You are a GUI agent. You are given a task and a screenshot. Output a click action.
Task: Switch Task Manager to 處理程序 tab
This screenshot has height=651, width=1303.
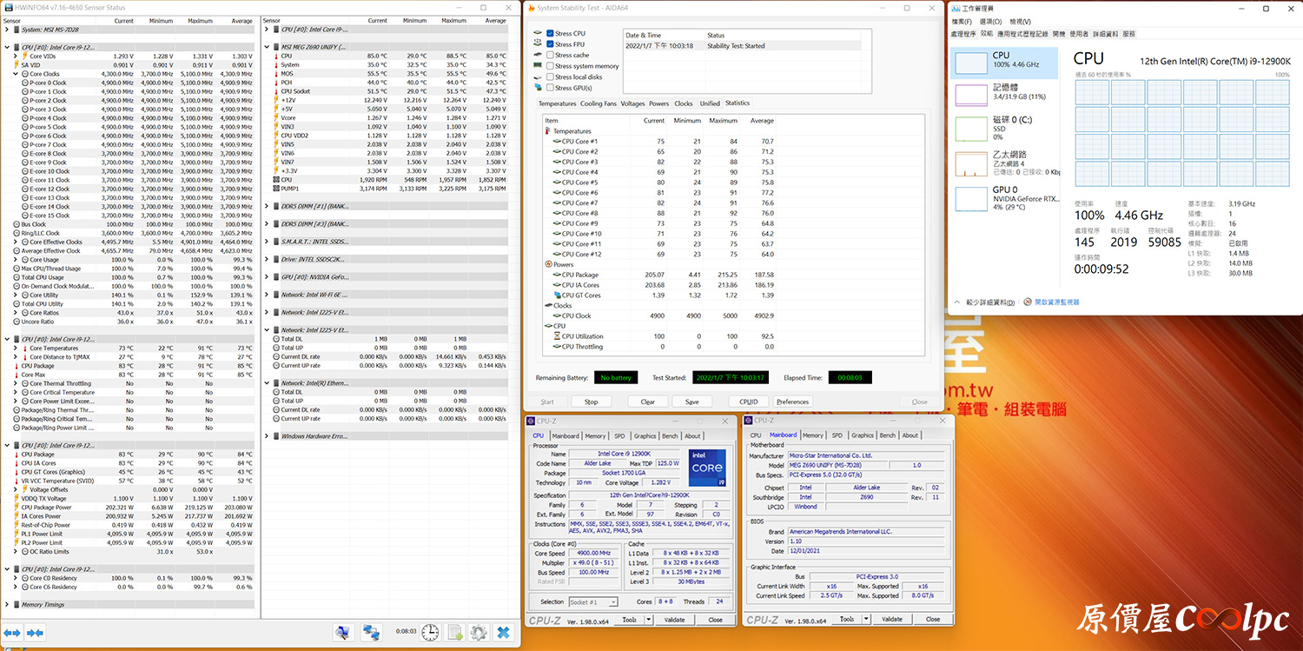pos(963,34)
